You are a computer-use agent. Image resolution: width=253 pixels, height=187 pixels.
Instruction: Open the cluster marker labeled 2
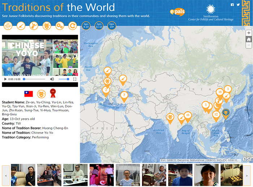pyautogui.click(x=106, y=91)
